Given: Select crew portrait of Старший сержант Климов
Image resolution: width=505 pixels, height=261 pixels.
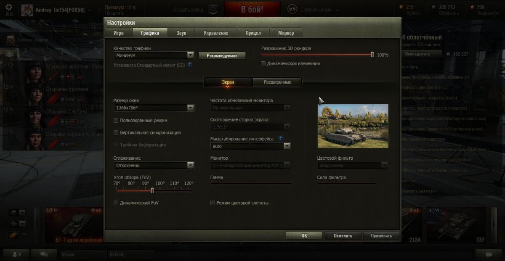Looking at the screenshot, I should [36, 140].
